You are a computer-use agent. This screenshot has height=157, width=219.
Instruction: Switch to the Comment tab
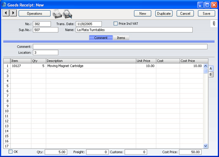pos(101,38)
